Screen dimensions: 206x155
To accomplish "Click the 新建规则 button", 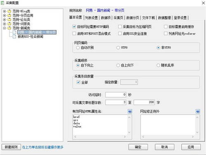I will (11, 147).
